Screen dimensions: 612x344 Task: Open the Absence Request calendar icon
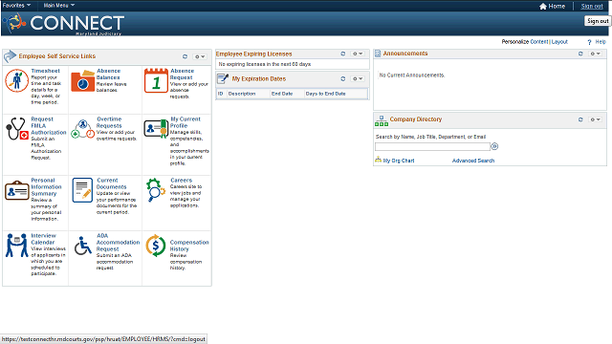[156, 80]
